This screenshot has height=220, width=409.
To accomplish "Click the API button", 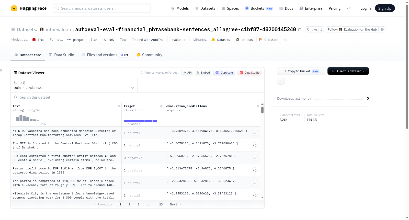I will pos(187,73).
